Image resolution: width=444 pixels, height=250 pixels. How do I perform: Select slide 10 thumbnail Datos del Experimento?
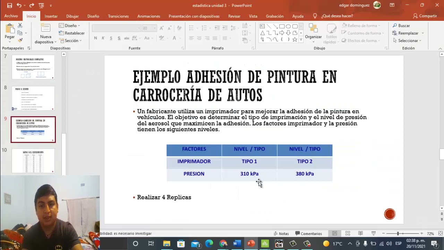[x=33, y=161]
